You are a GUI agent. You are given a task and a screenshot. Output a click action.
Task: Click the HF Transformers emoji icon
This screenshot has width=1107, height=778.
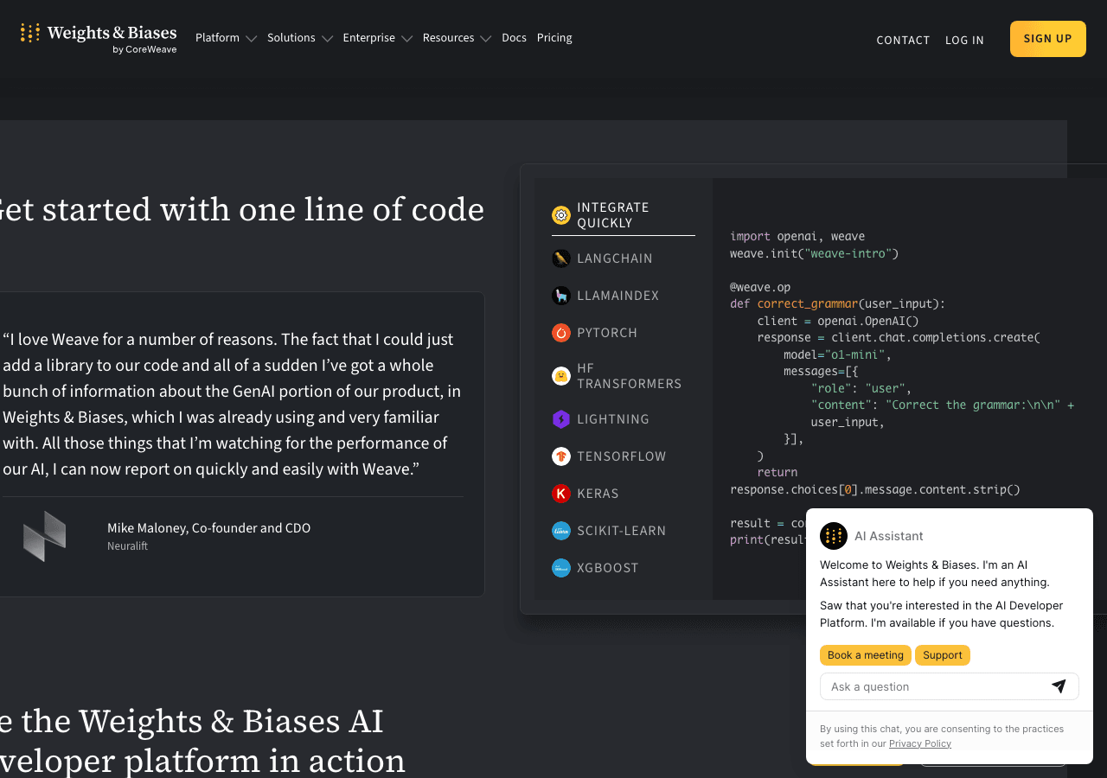(x=561, y=376)
